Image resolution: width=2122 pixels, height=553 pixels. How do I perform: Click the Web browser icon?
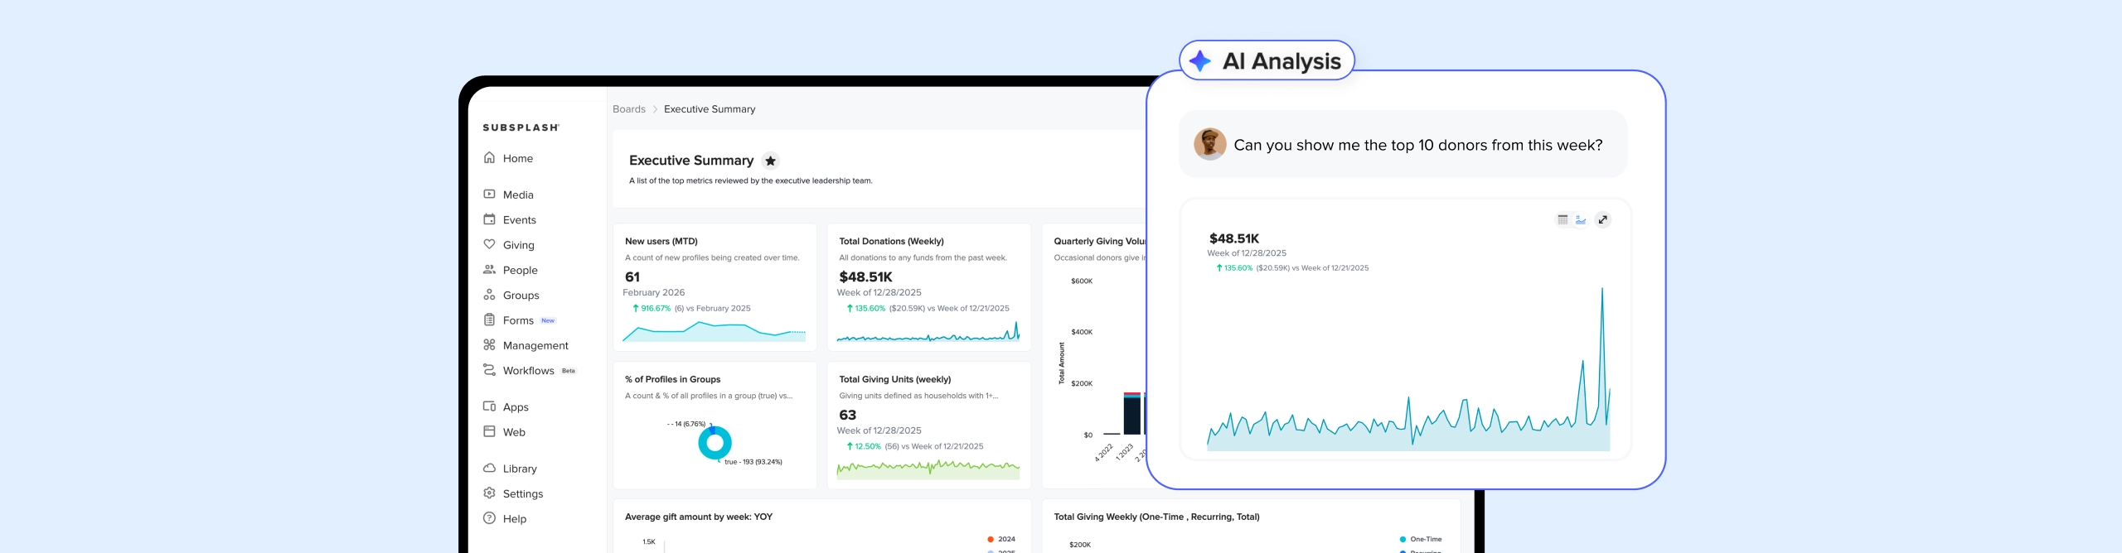coord(489,432)
